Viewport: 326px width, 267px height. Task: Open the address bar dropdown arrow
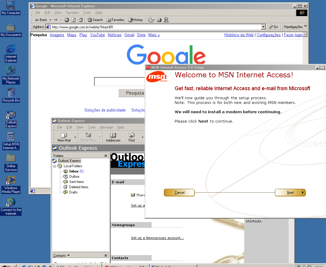point(263,27)
